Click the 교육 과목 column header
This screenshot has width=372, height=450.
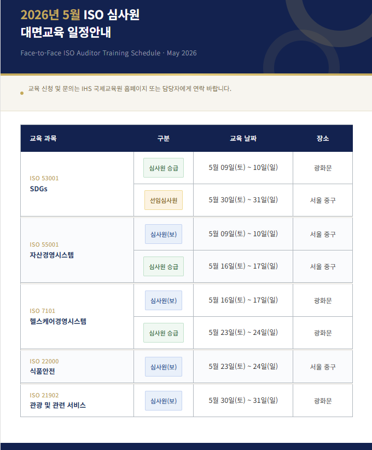click(43, 139)
